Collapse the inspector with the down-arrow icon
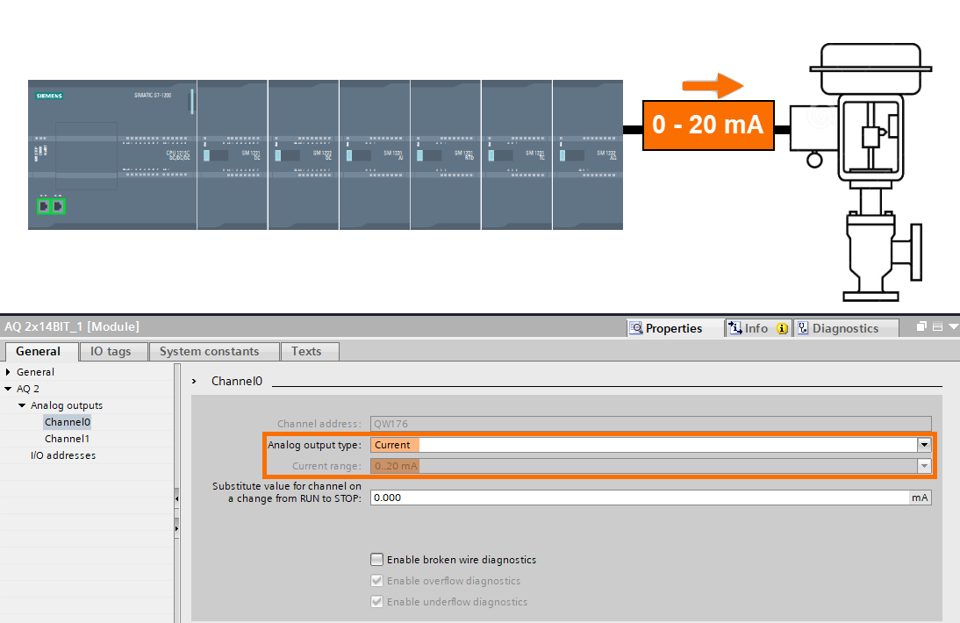The height and width of the screenshot is (623, 960). point(954,325)
